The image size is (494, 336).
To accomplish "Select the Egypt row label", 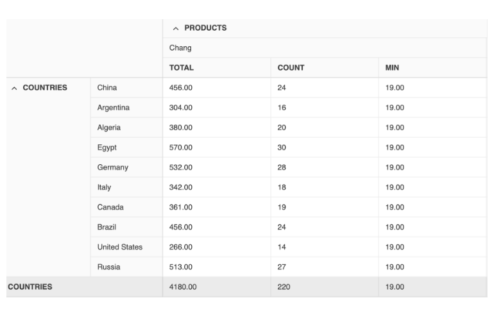I will pos(107,147).
